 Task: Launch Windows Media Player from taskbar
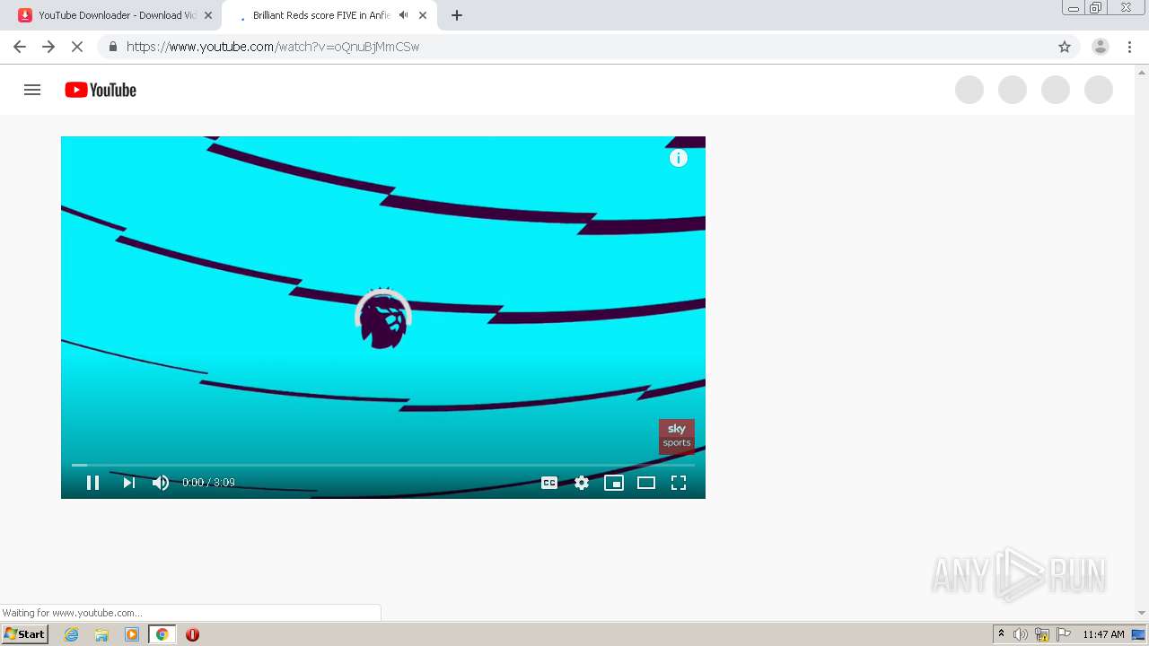click(x=132, y=634)
